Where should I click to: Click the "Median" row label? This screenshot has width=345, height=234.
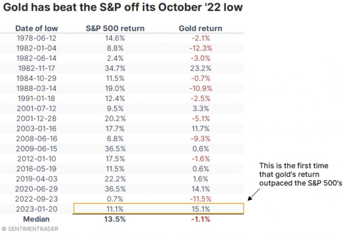tap(36, 219)
